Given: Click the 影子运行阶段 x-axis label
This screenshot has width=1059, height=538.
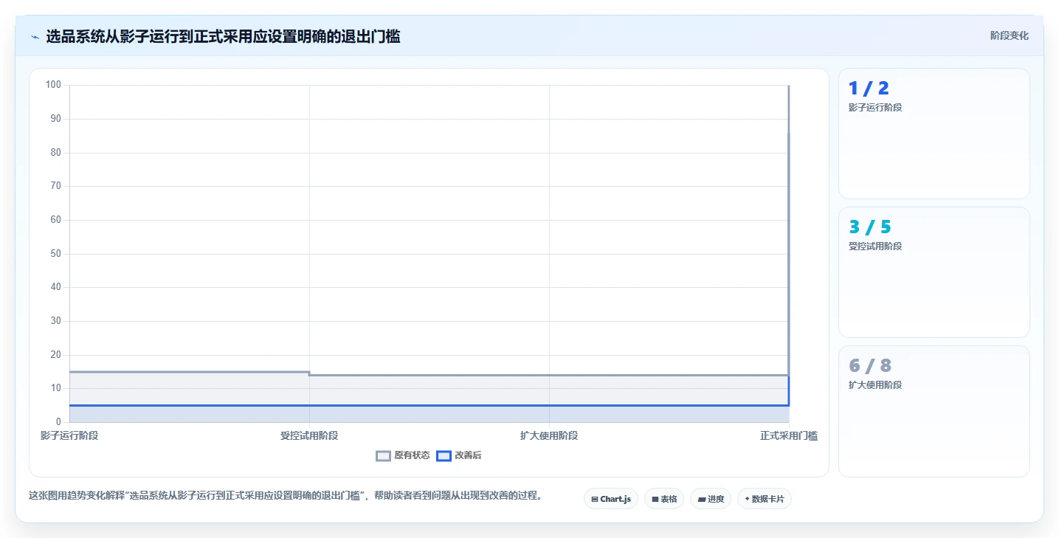Looking at the screenshot, I should point(69,435).
